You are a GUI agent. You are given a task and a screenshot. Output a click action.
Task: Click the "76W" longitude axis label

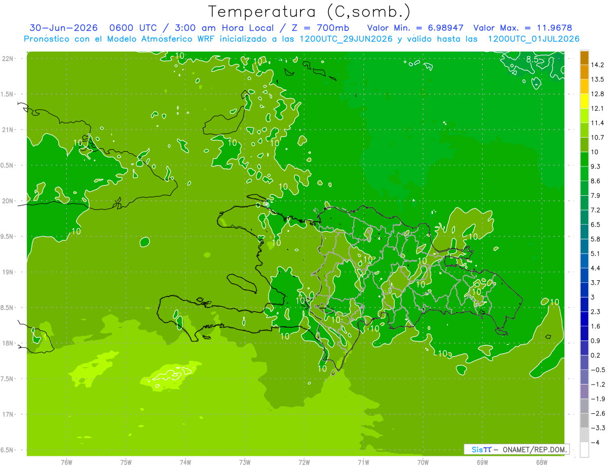tap(66, 462)
